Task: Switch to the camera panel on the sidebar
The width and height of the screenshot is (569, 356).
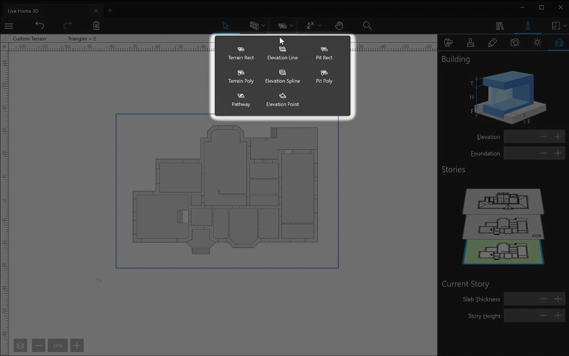Action: [x=515, y=42]
